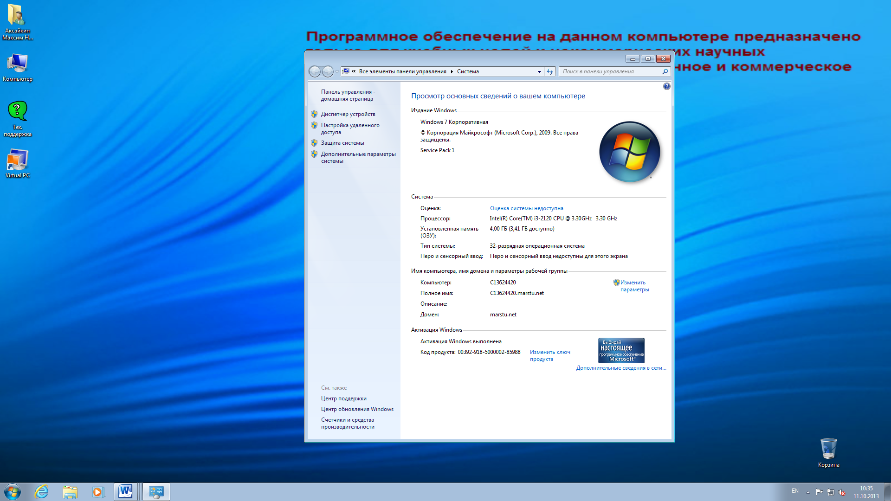Screen dimensions: 891x501
Task: Open Центр обновления Windows link
Action: point(357,409)
